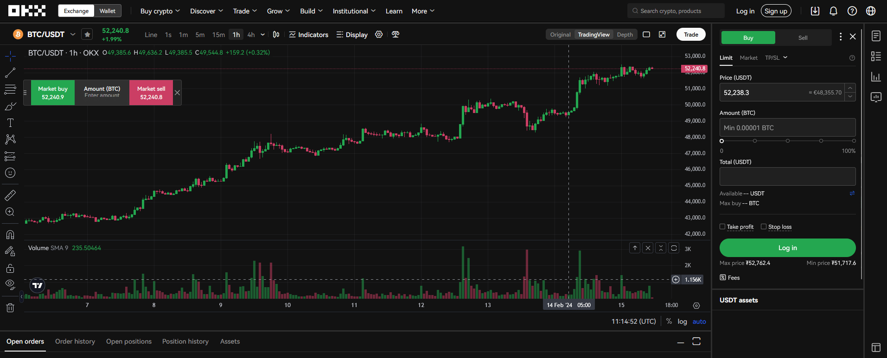Open the candlestick chart type icon
This screenshot has width=887, height=358.
point(276,35)
